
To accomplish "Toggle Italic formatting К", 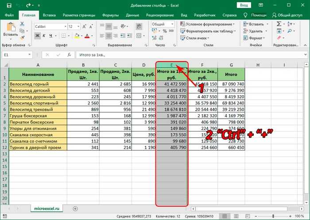I will tap(44, 36).
